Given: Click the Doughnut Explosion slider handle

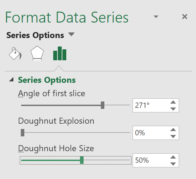Looking at the screenshot, I should [x=23, y=132].
